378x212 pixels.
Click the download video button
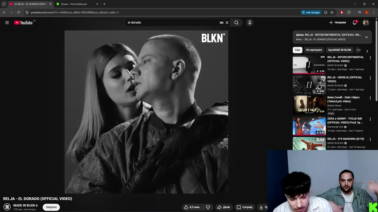(262, 207)
